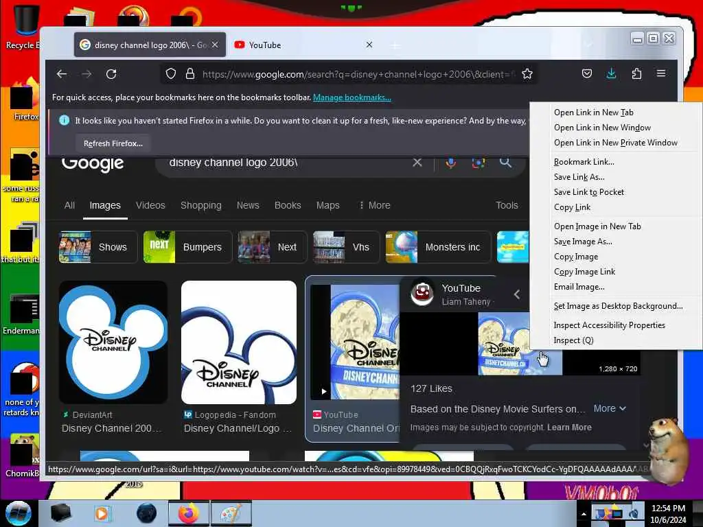Open the Logopedia Fandom logo image
The image size is (703, 527).
(x=238, y=342)
